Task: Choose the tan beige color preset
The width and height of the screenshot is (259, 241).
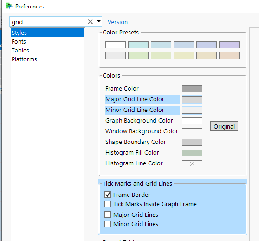Action: click(207, 56)
